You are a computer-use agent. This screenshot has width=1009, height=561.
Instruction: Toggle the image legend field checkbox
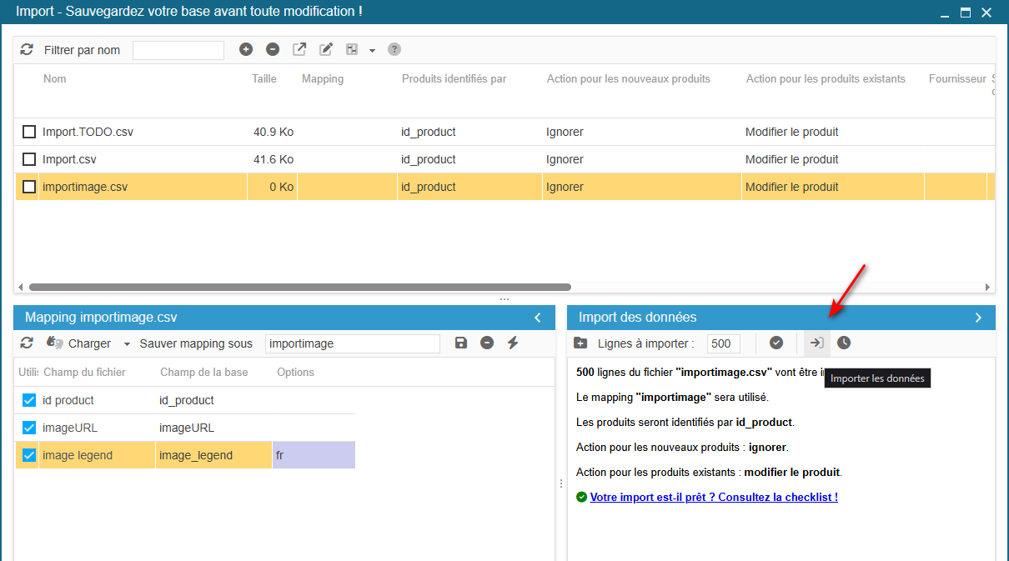pos(29,455)
